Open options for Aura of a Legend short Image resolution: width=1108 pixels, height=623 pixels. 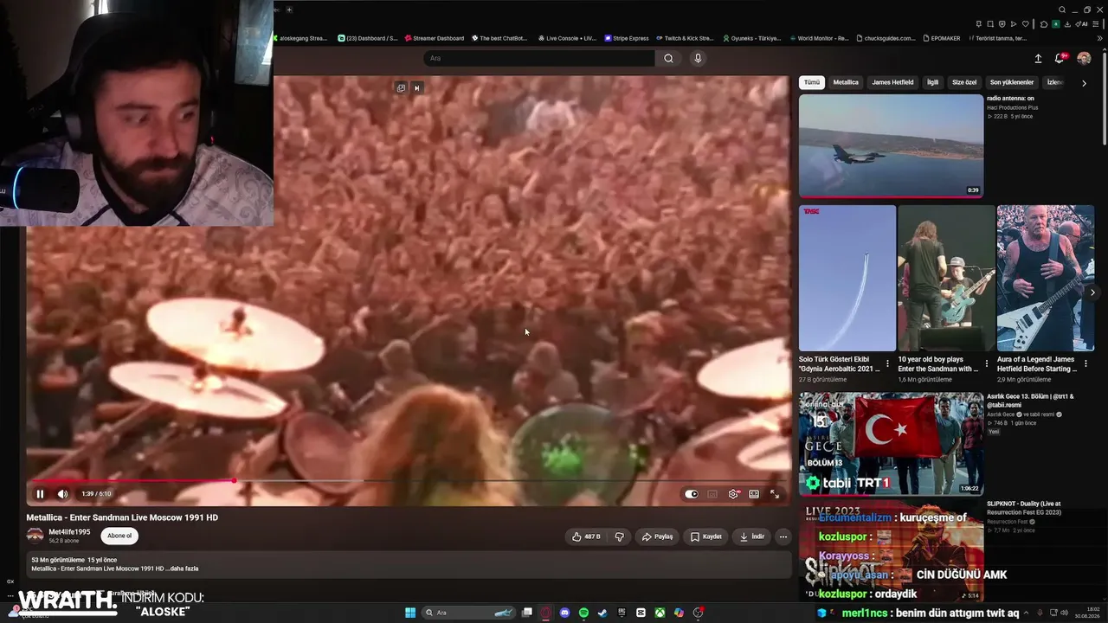point(1086,363)
